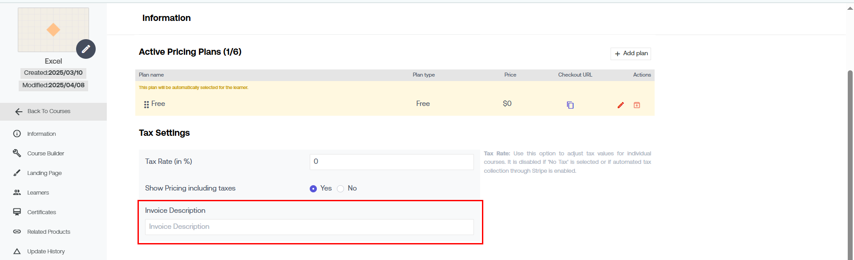Focus the Invoice Description text box
854x260 pixels.
tap(309, 227)
